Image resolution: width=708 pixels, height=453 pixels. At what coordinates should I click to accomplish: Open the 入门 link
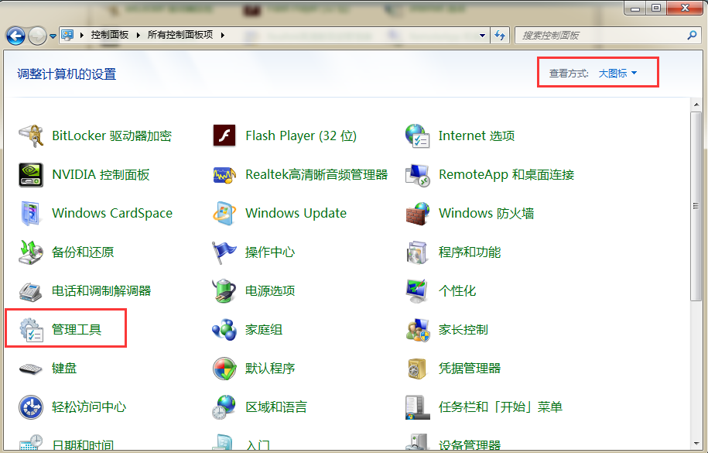coord(258,445)
